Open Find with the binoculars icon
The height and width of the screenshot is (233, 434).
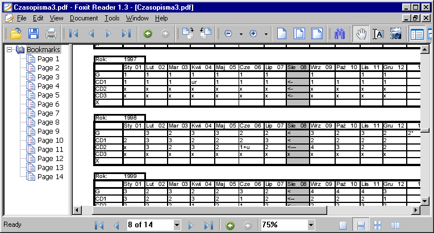(x=340, y=33)
